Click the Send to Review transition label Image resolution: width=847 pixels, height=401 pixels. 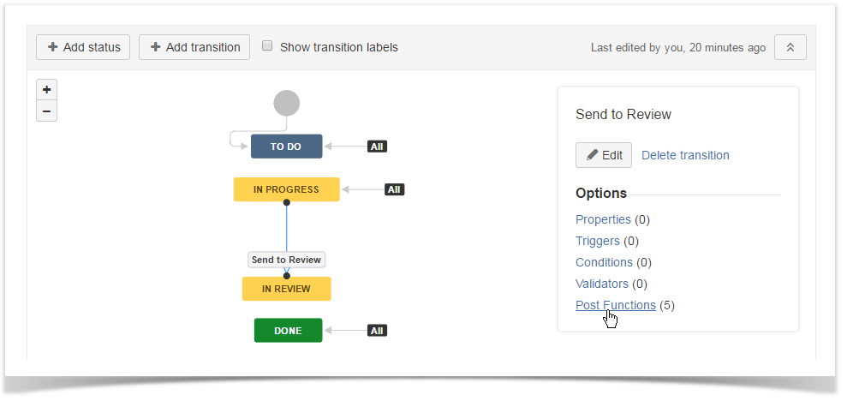click(x=286, y=260)
